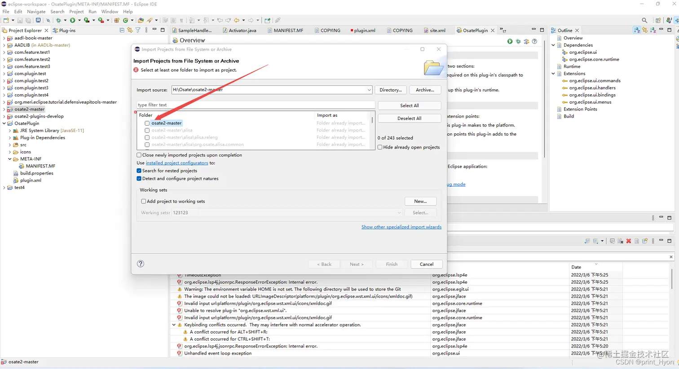Click the green launch icon in Overview header
Viewport: 679px width, 369px height.
pos(510,41)
